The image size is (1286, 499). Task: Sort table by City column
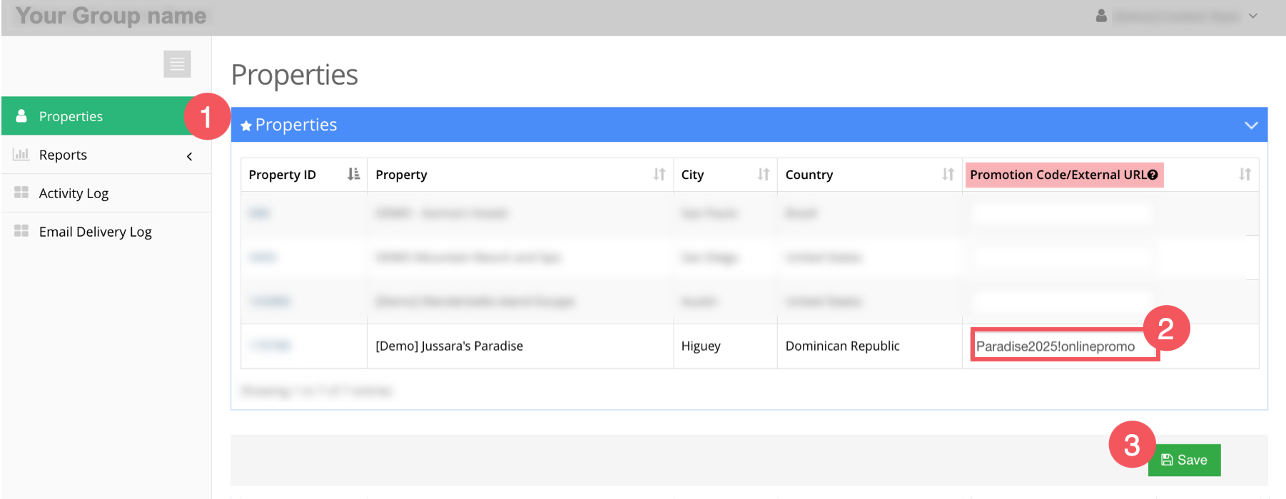coord(763,175)
